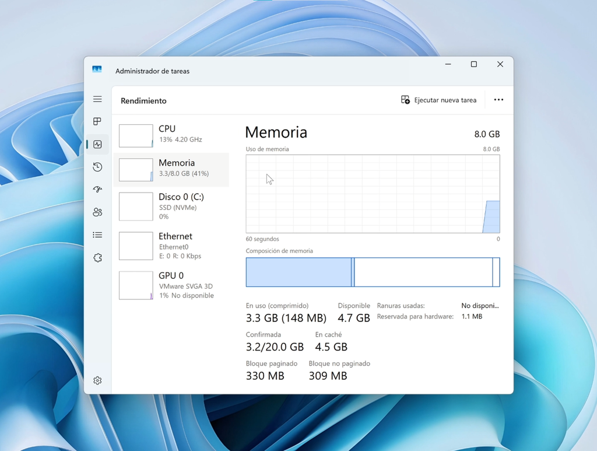This screenshot has height=451, width=597.
Task: Click the '309 MB' non-paged pool value
Action: click(x=328, y=376)
